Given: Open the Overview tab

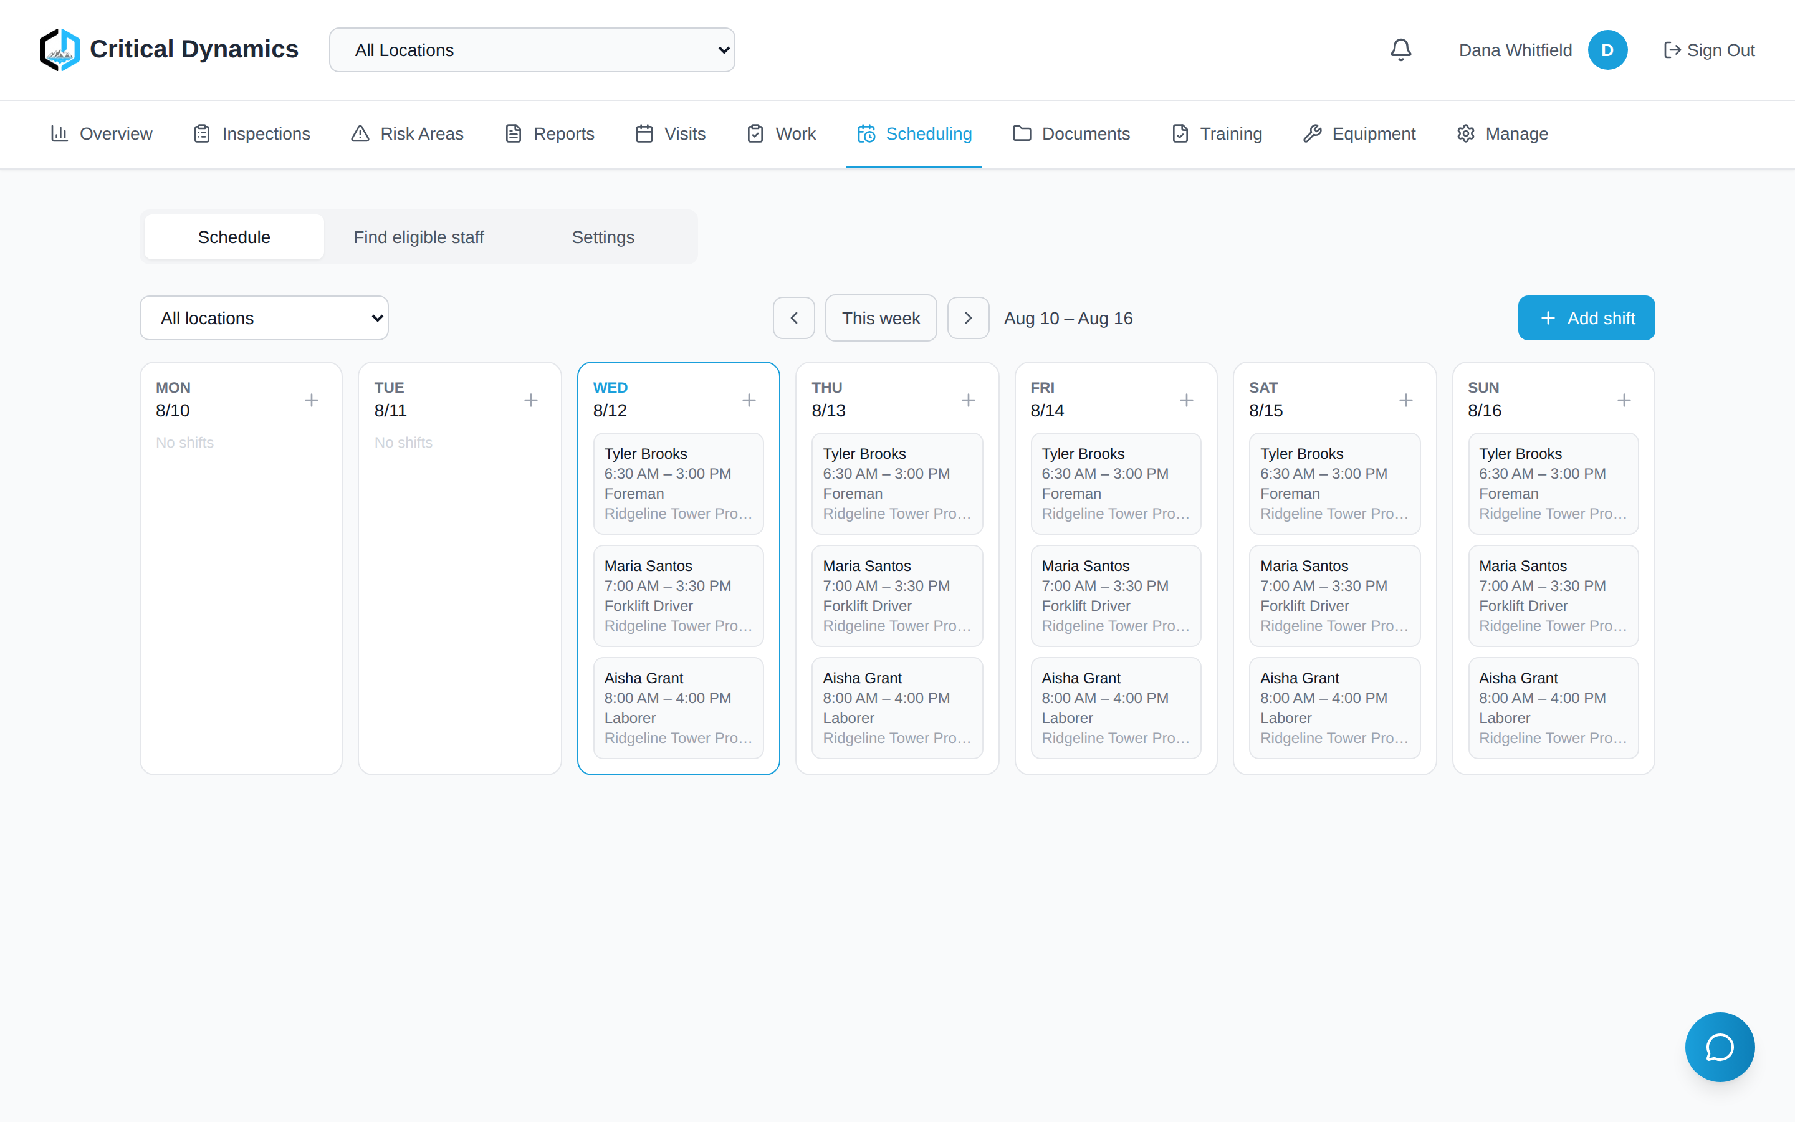Looking at the screenshot, I should pos(101,133).
